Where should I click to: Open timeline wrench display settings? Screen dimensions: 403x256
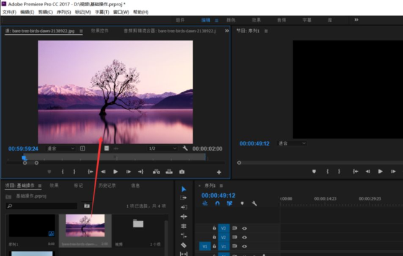(x=254, y=204)
